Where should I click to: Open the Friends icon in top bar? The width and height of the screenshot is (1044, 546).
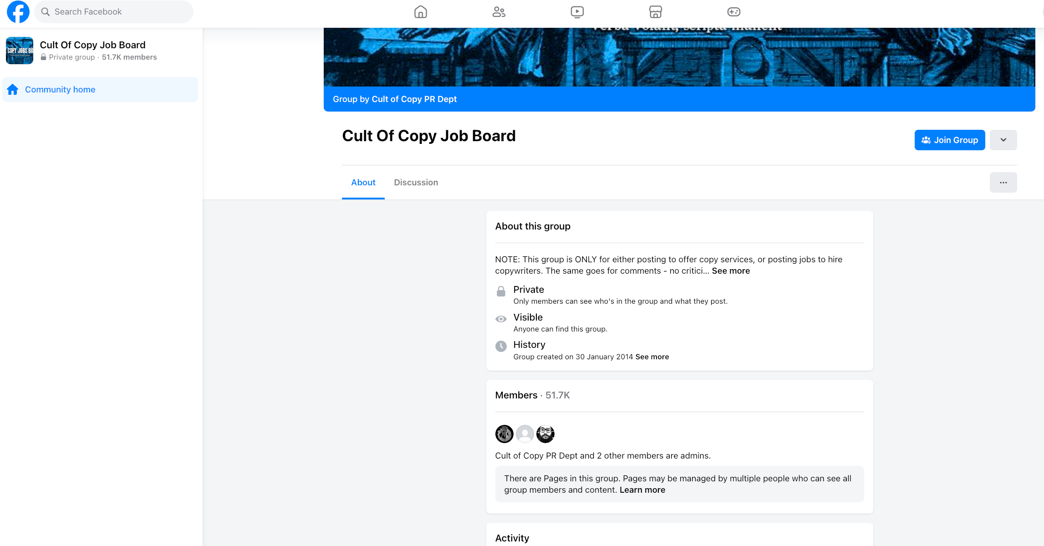pos(499,12)
